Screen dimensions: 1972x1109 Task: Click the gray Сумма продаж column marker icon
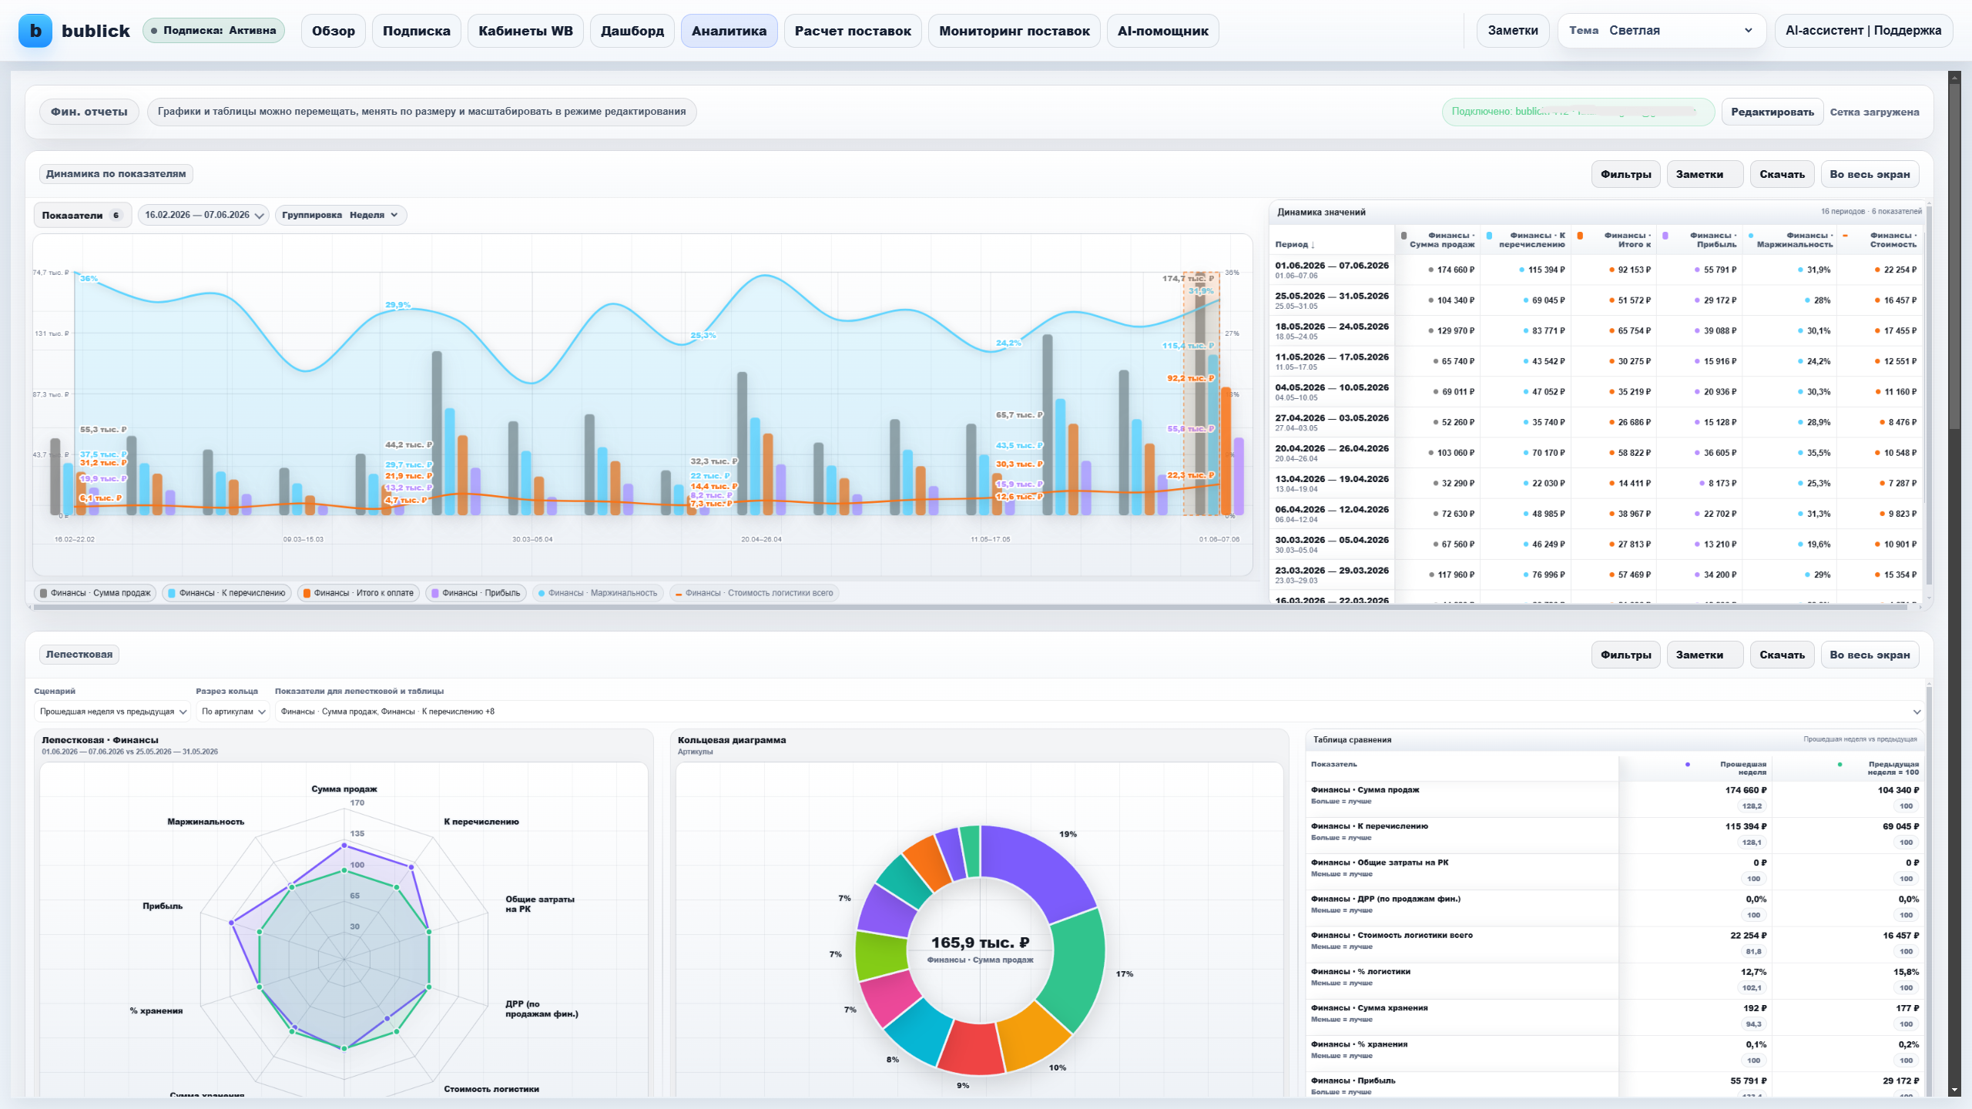[x=1404, y=236]
